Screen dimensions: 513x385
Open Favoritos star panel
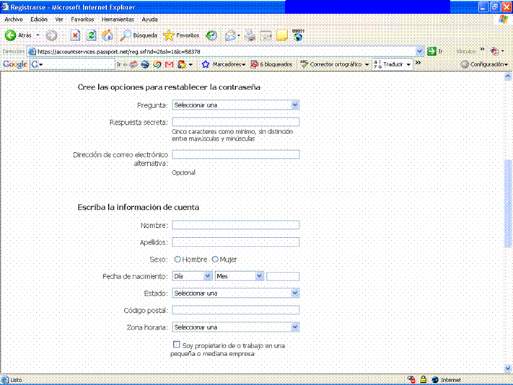[x=169, y=35]
